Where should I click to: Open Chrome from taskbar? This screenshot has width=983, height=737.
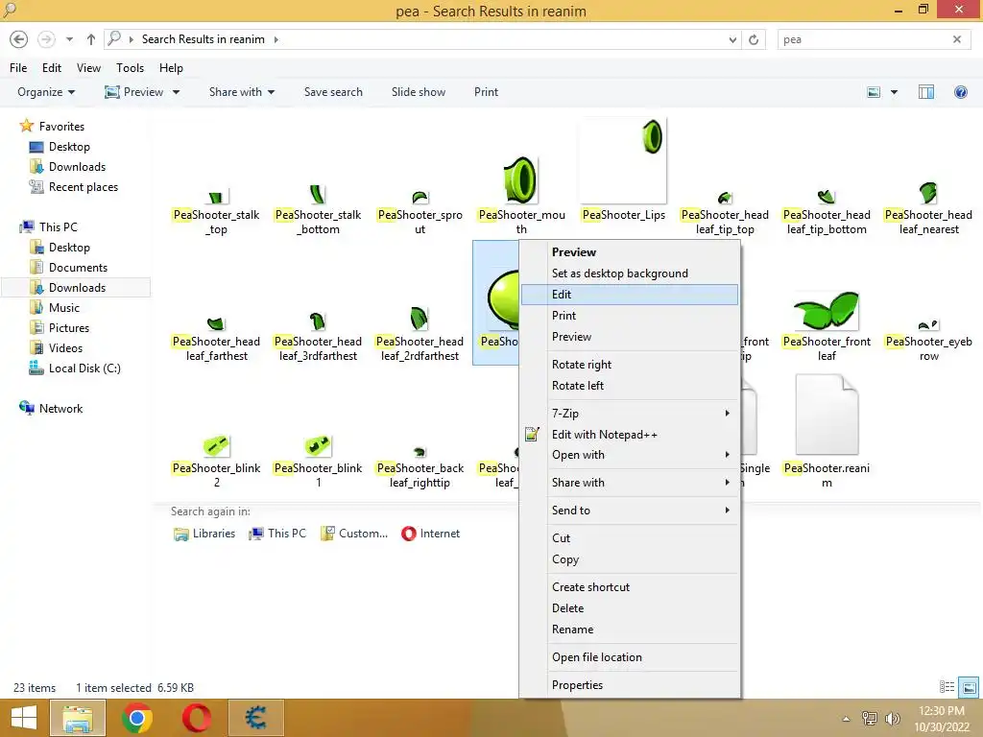click(x=137, y=718)
